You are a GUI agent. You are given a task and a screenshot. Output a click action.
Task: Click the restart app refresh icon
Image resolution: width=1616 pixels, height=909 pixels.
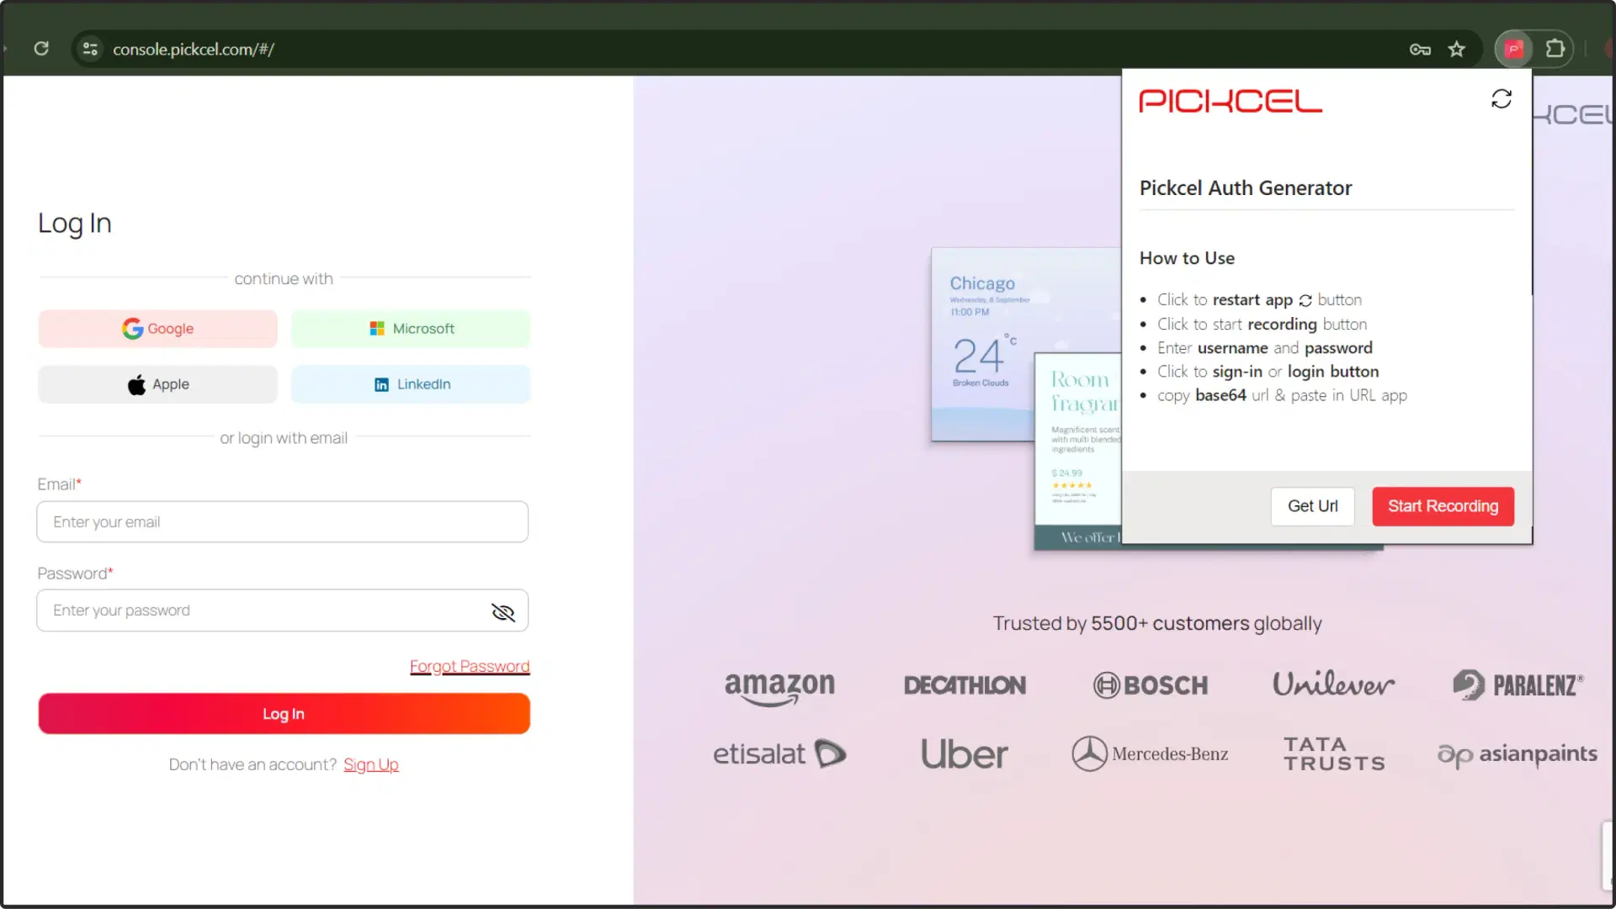coord(1502,98)
